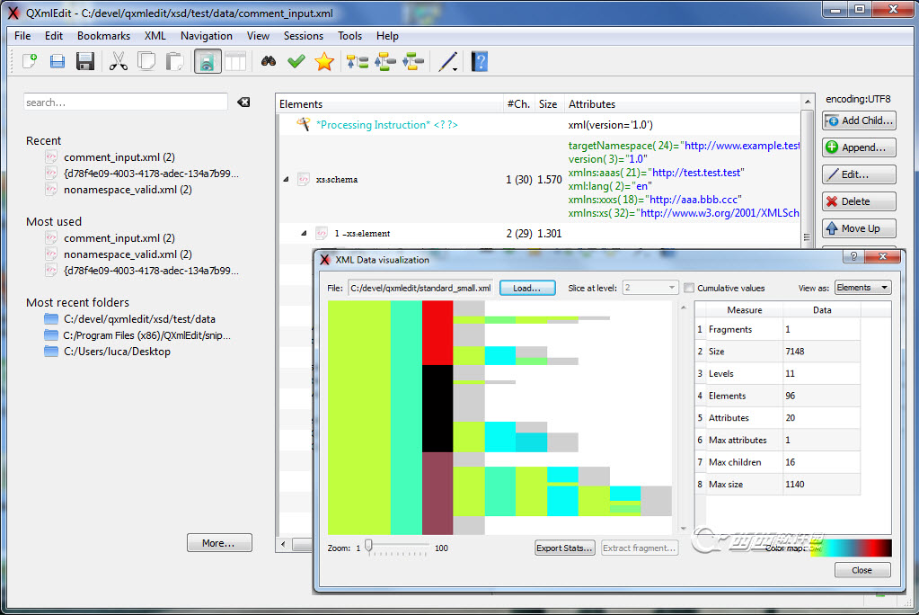Click the first tree structure toolbar icon
The image size is (919, 615).
pos(357,61)
